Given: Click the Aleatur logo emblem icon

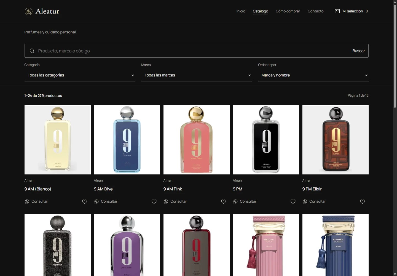Looking at the screenshot, I should click(29, 11).
